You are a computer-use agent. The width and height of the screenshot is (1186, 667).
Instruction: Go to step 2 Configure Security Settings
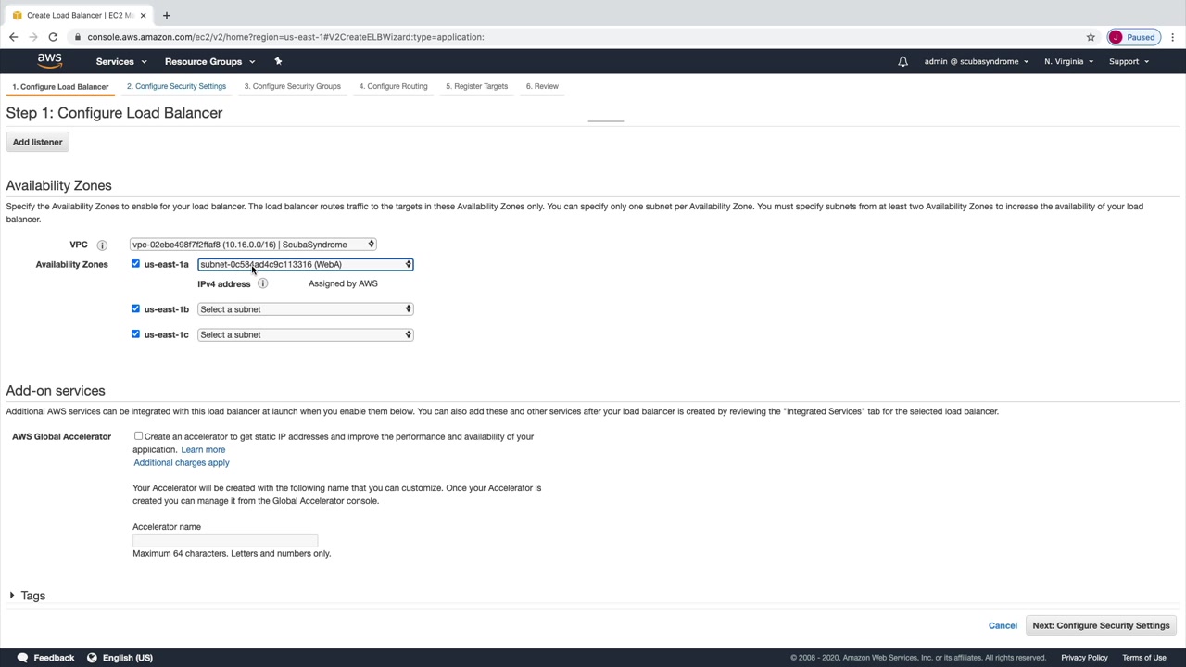tap(176, 86)
